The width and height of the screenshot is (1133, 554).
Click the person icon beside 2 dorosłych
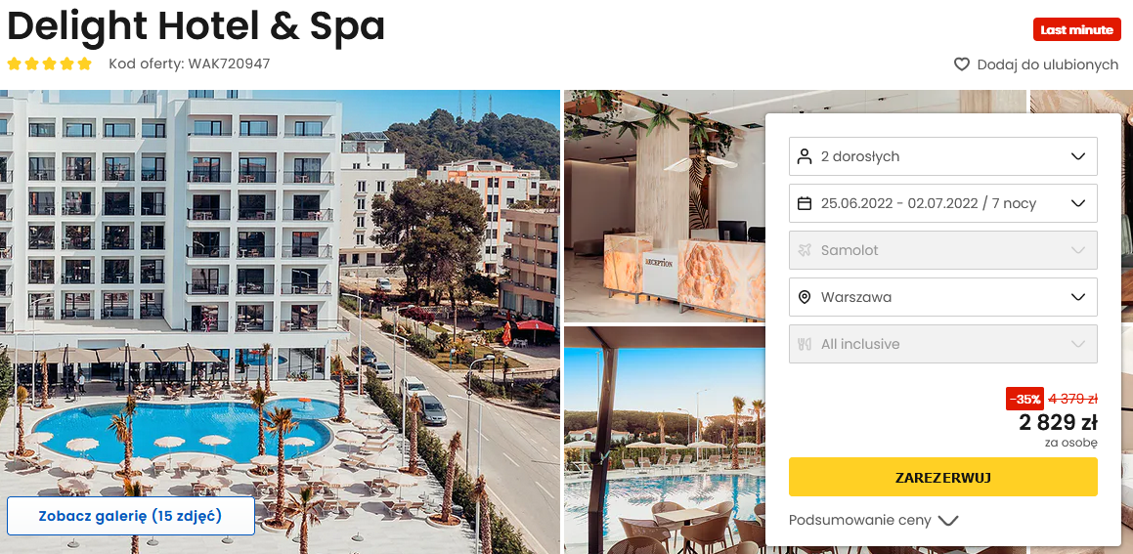pos(805,156)
